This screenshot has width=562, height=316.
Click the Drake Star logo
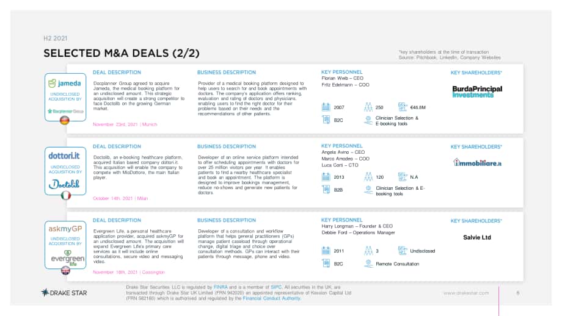64,293
